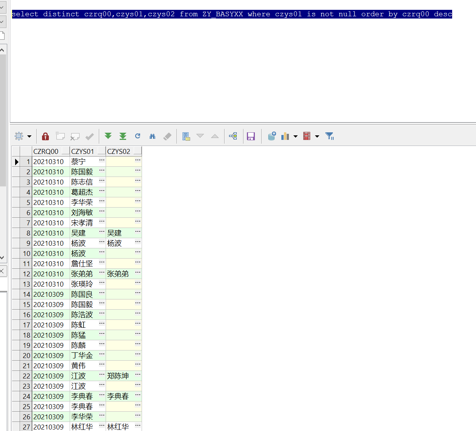Toggle single record view icon

click(x=186, y=136)
